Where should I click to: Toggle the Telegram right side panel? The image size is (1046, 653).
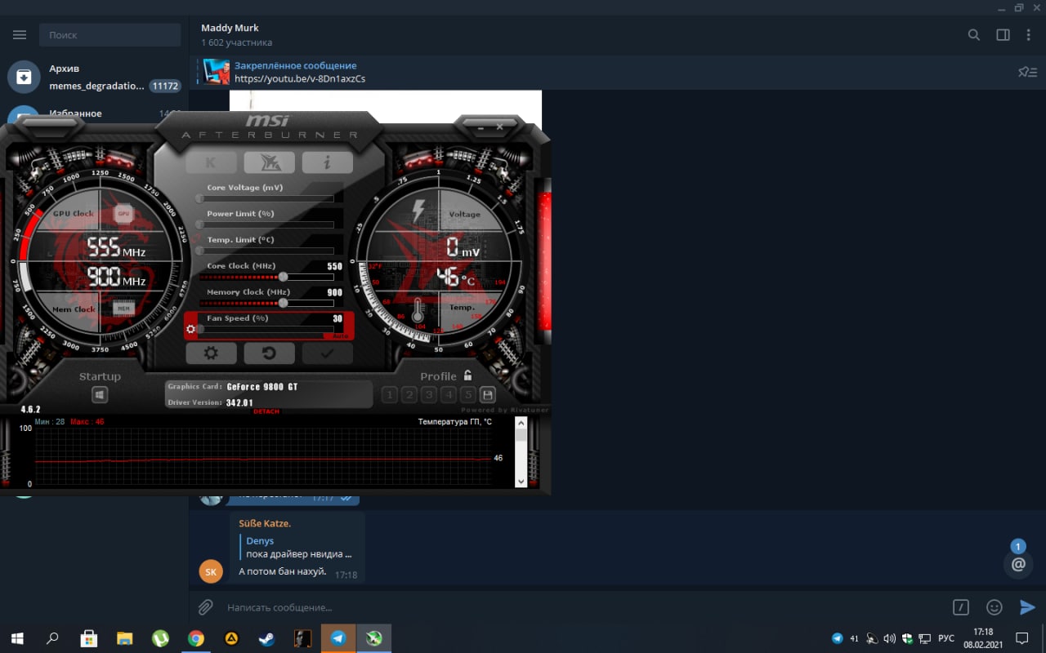tap(1003, 35)
